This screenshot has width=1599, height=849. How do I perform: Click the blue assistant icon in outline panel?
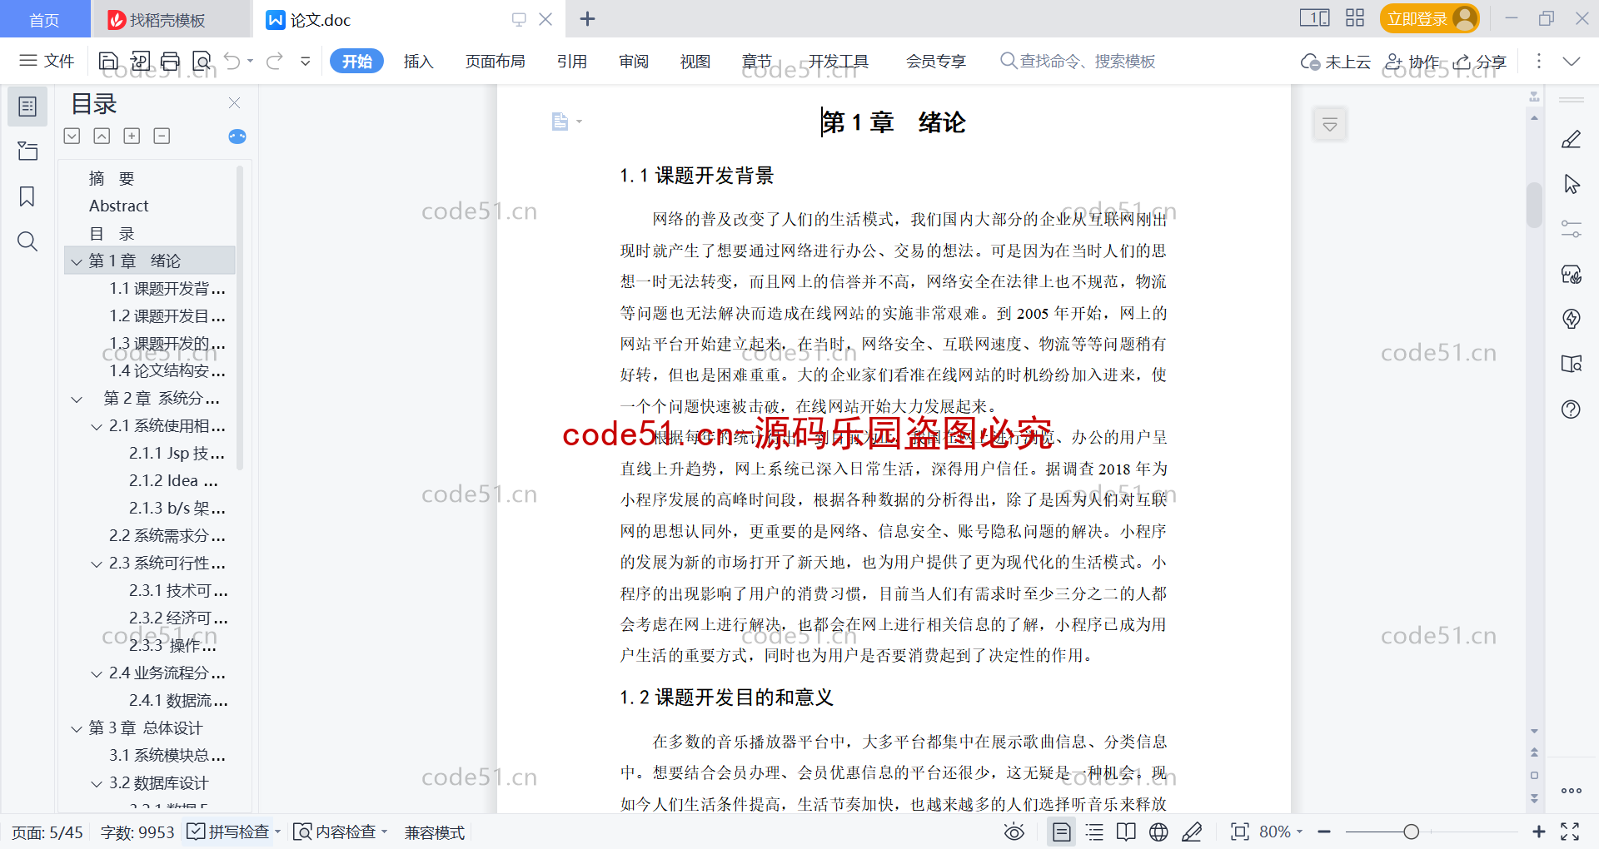tap(237, 137)
